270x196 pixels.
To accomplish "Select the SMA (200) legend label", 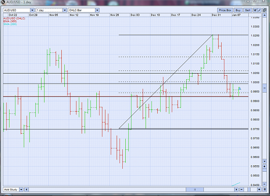I will (x=10, y=24).
